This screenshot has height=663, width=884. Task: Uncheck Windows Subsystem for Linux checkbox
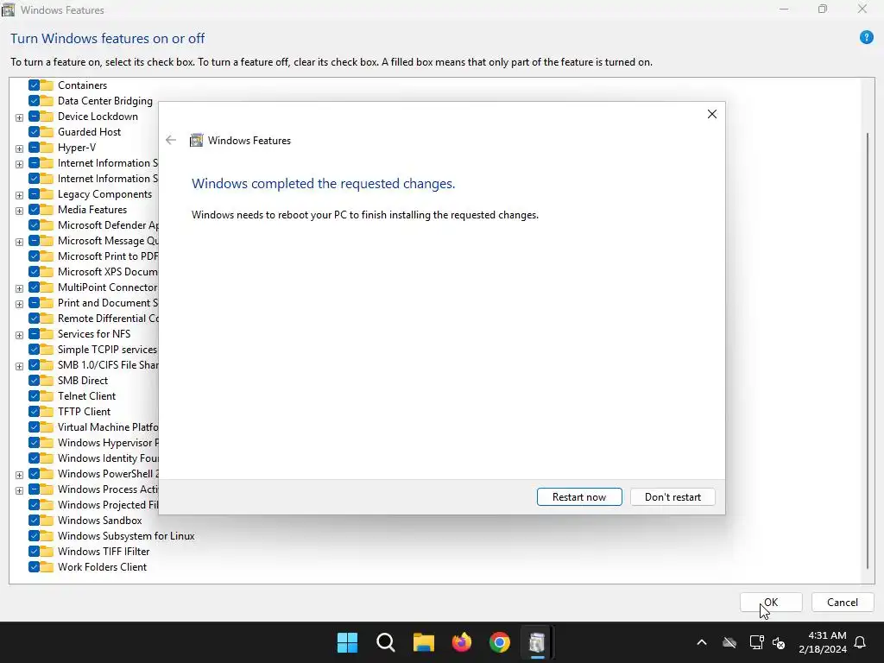(34, 536)
